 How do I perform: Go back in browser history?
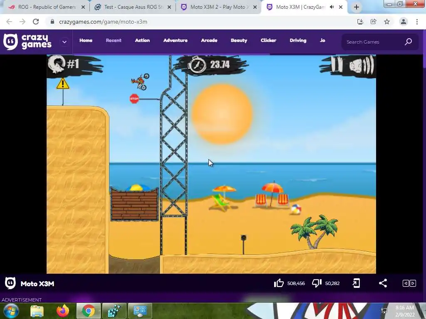click(9, 22)
